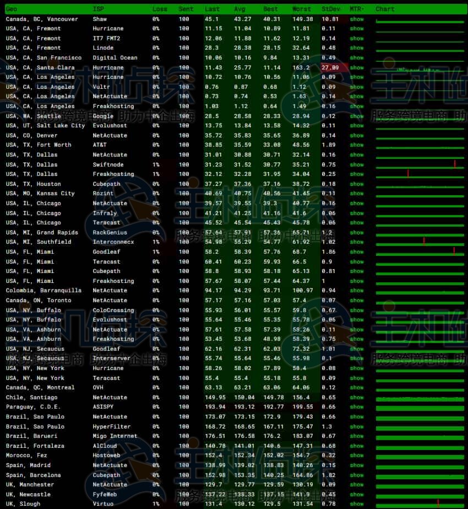
Task: Click show link for Fort Worth AT&T row
Action: point(357,145)
